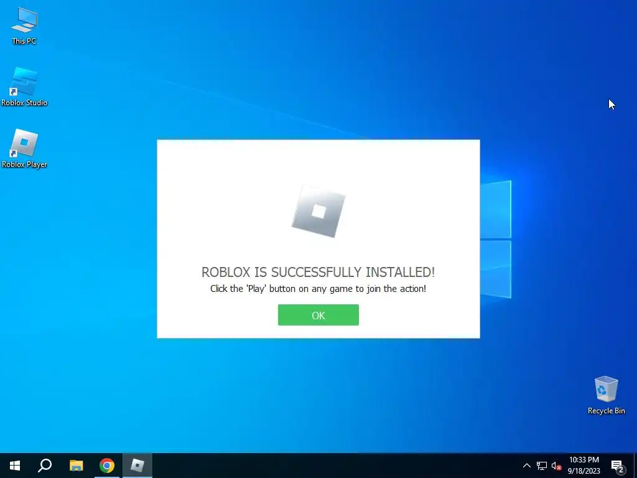Select the Roblox Player desktop shortcut
This screenshot has height=478, width=637.
(24, 149)
